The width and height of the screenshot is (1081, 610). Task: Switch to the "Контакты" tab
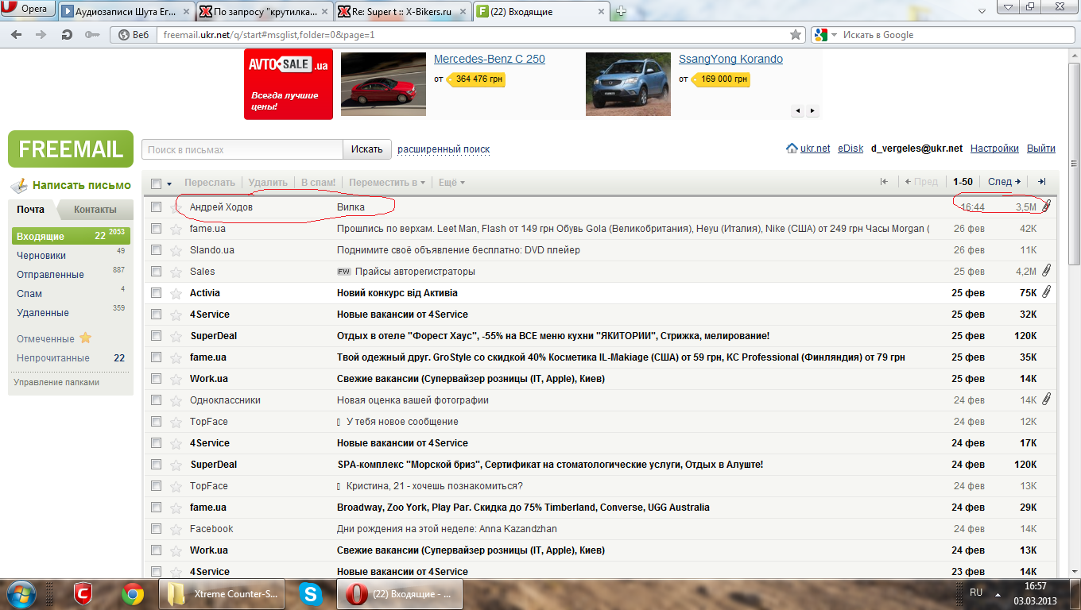(x=95, y=210)
